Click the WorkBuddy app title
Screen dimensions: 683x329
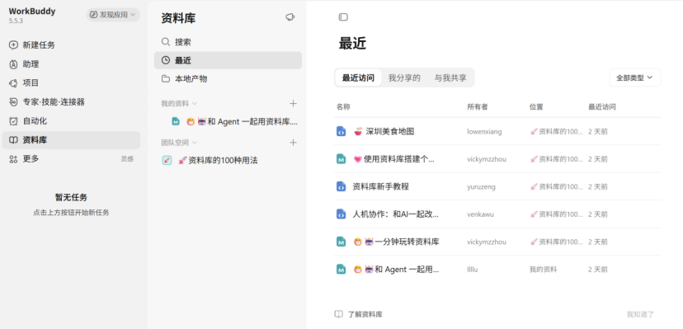tap(32, 12)
